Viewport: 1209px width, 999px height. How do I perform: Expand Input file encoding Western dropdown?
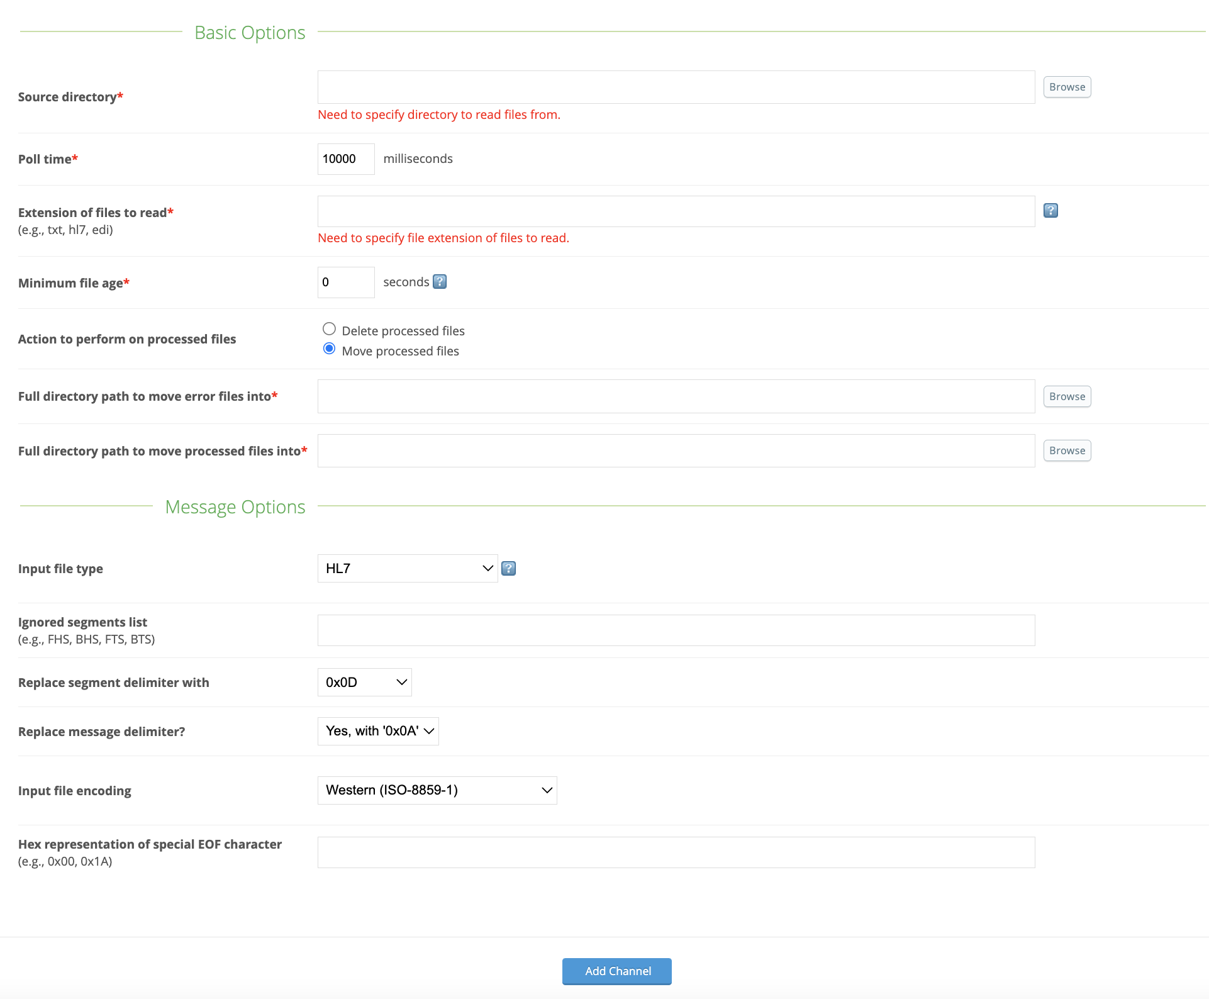tap(437, 791)
